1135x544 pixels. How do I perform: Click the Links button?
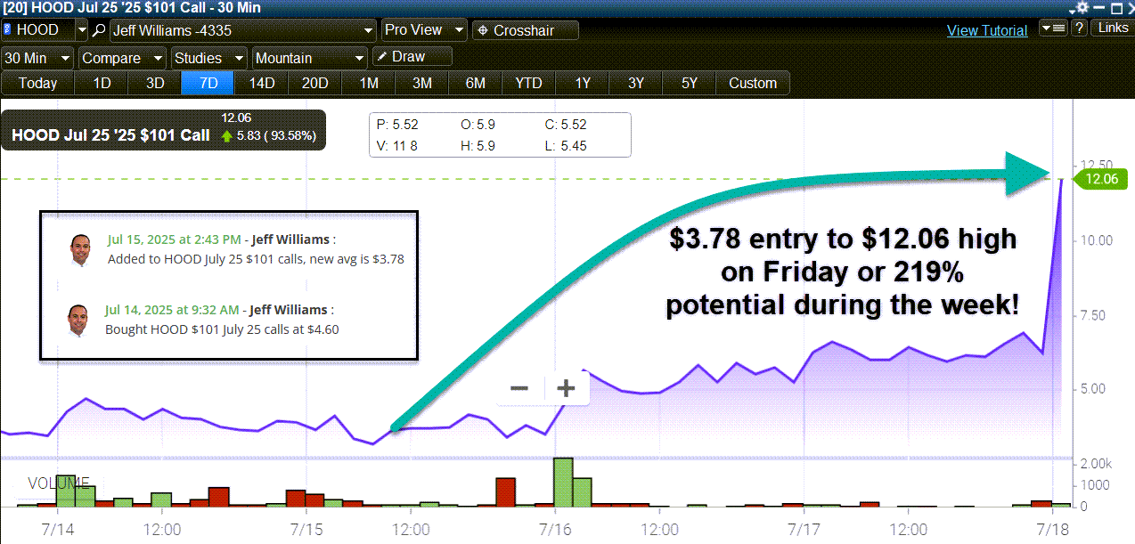[x=1112, y=28]
